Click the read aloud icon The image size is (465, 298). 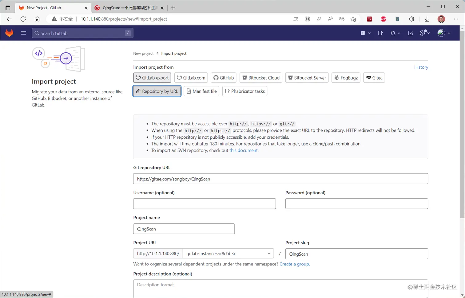[330, 19]
